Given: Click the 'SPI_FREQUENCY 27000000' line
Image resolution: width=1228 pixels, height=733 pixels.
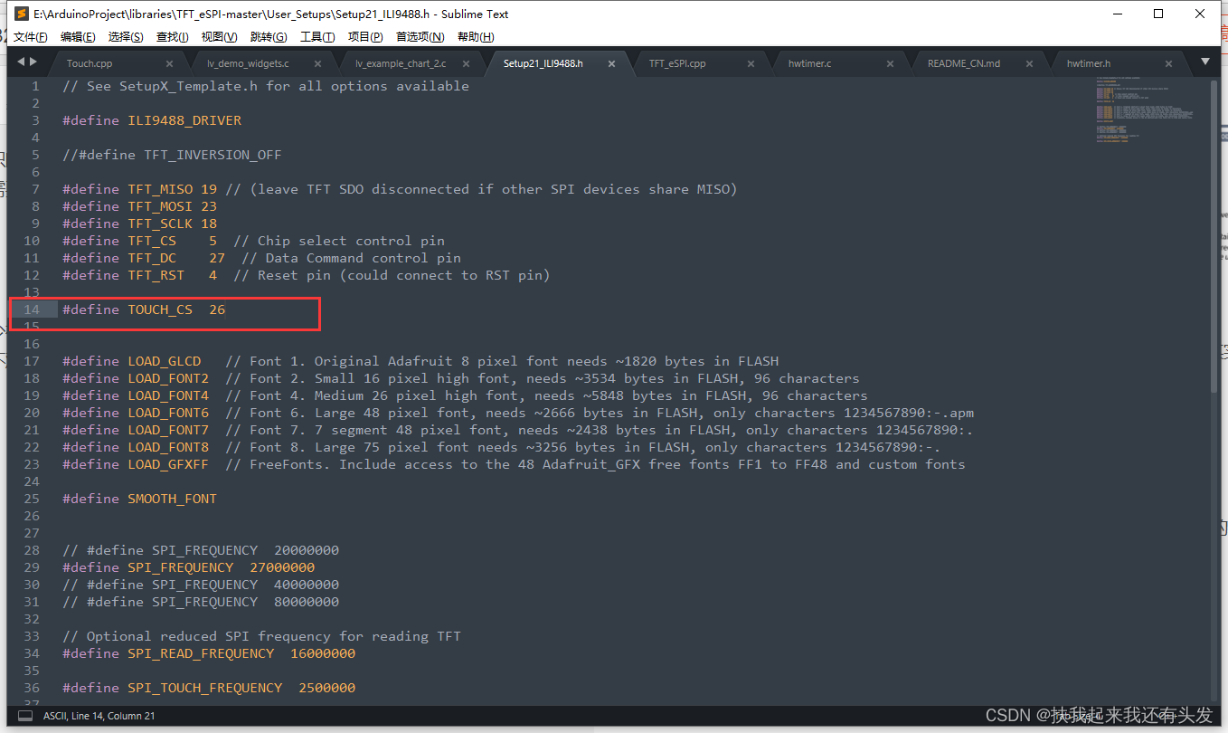Looking at the screenshot, I should 188,567.
